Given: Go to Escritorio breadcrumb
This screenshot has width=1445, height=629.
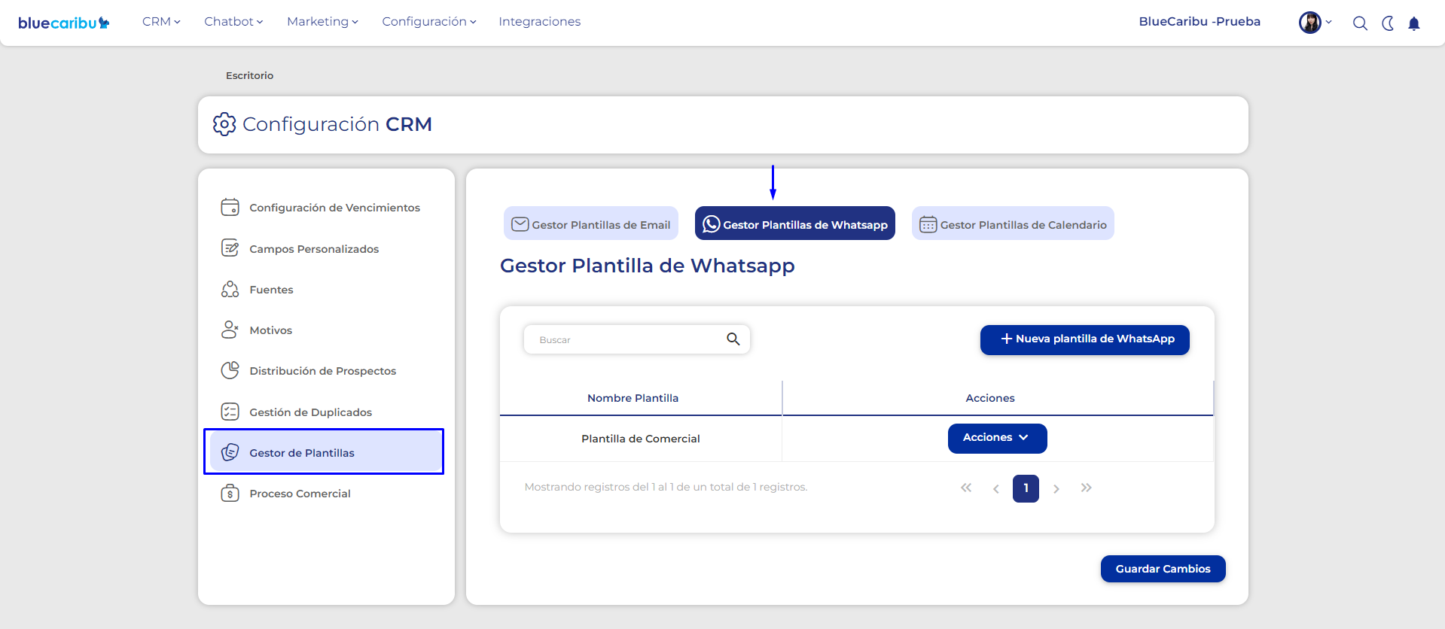Looking at the screenshot, I should pos(249,75).
